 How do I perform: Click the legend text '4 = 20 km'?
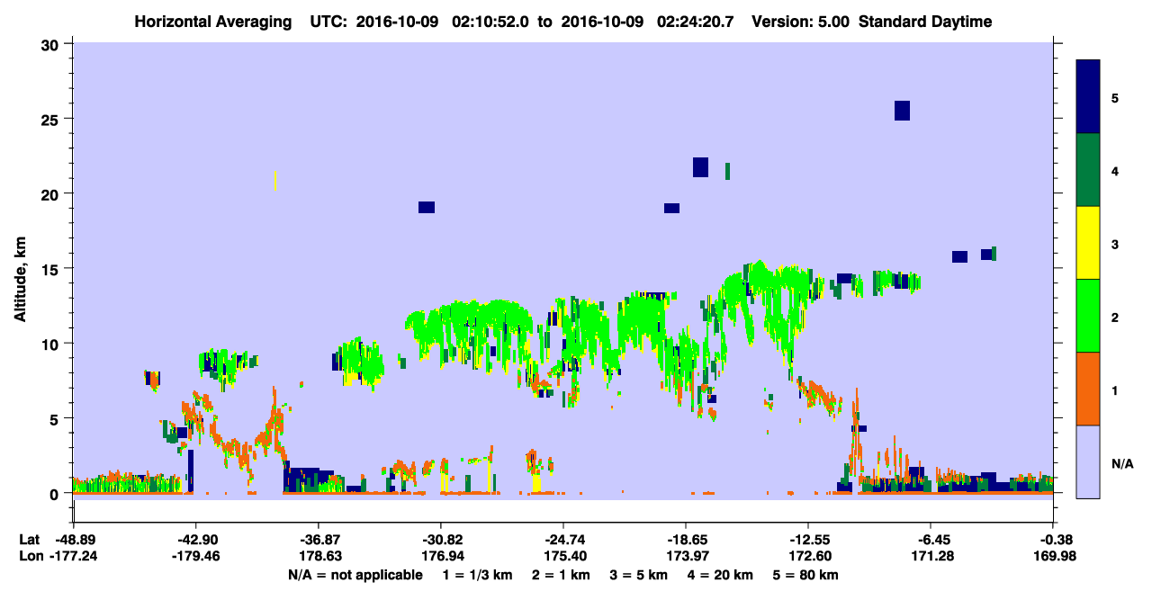coord(720,575)
